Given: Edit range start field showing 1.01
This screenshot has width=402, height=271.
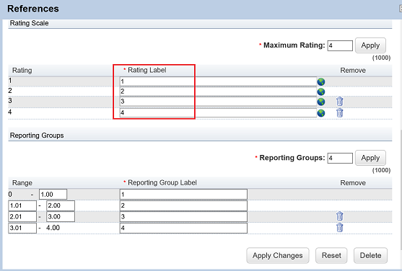Looking at the screenshot, I should click(x=22, y=205).
